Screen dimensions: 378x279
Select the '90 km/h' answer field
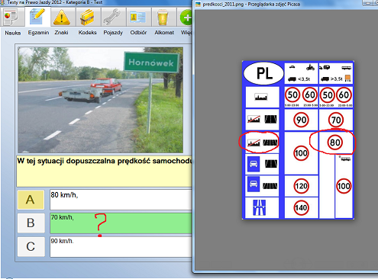point(121,247)
